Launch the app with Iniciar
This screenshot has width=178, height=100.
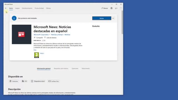102,18
